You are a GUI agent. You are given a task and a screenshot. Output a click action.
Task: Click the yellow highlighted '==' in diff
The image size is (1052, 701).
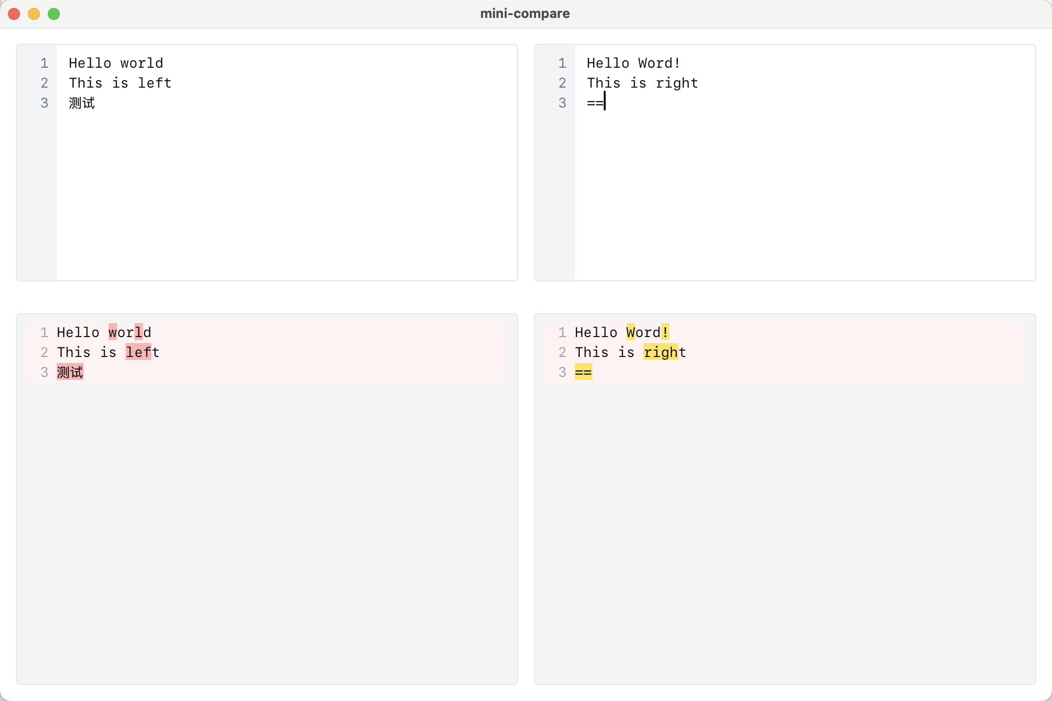(x=583, y=372)
